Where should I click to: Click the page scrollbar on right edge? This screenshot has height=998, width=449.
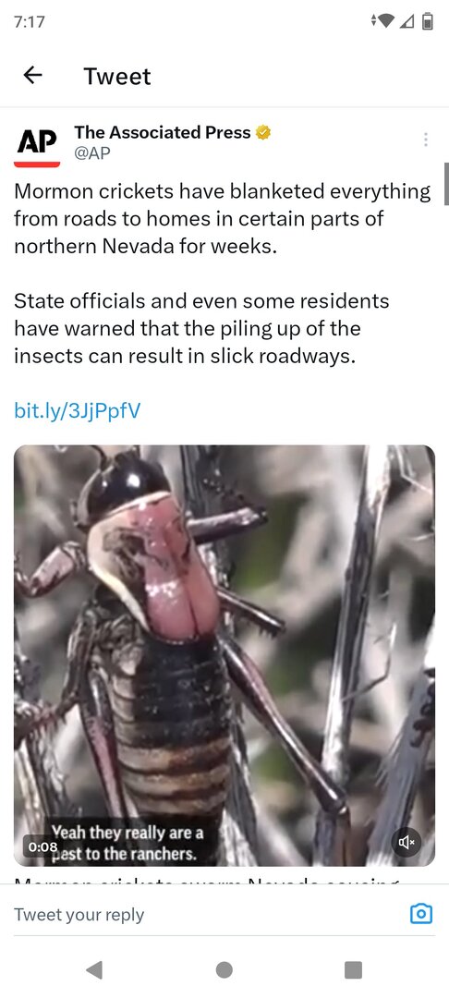pyautogui.click(x=446, y=184)
